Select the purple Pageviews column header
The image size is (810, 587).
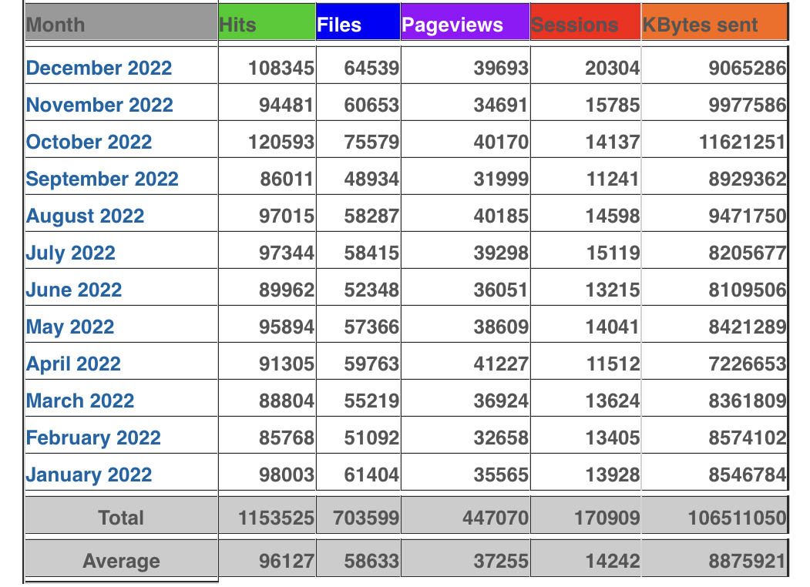pos(465,25)
